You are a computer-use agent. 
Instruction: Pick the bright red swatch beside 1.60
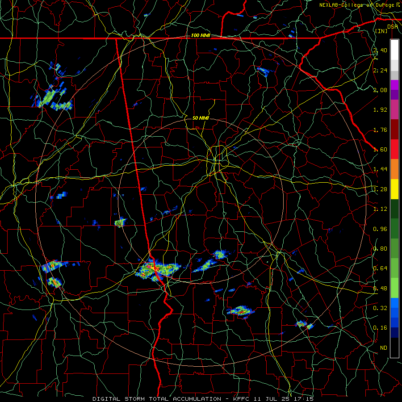[x=394, y=149]
